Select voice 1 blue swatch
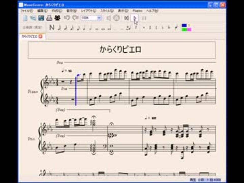 184,25
